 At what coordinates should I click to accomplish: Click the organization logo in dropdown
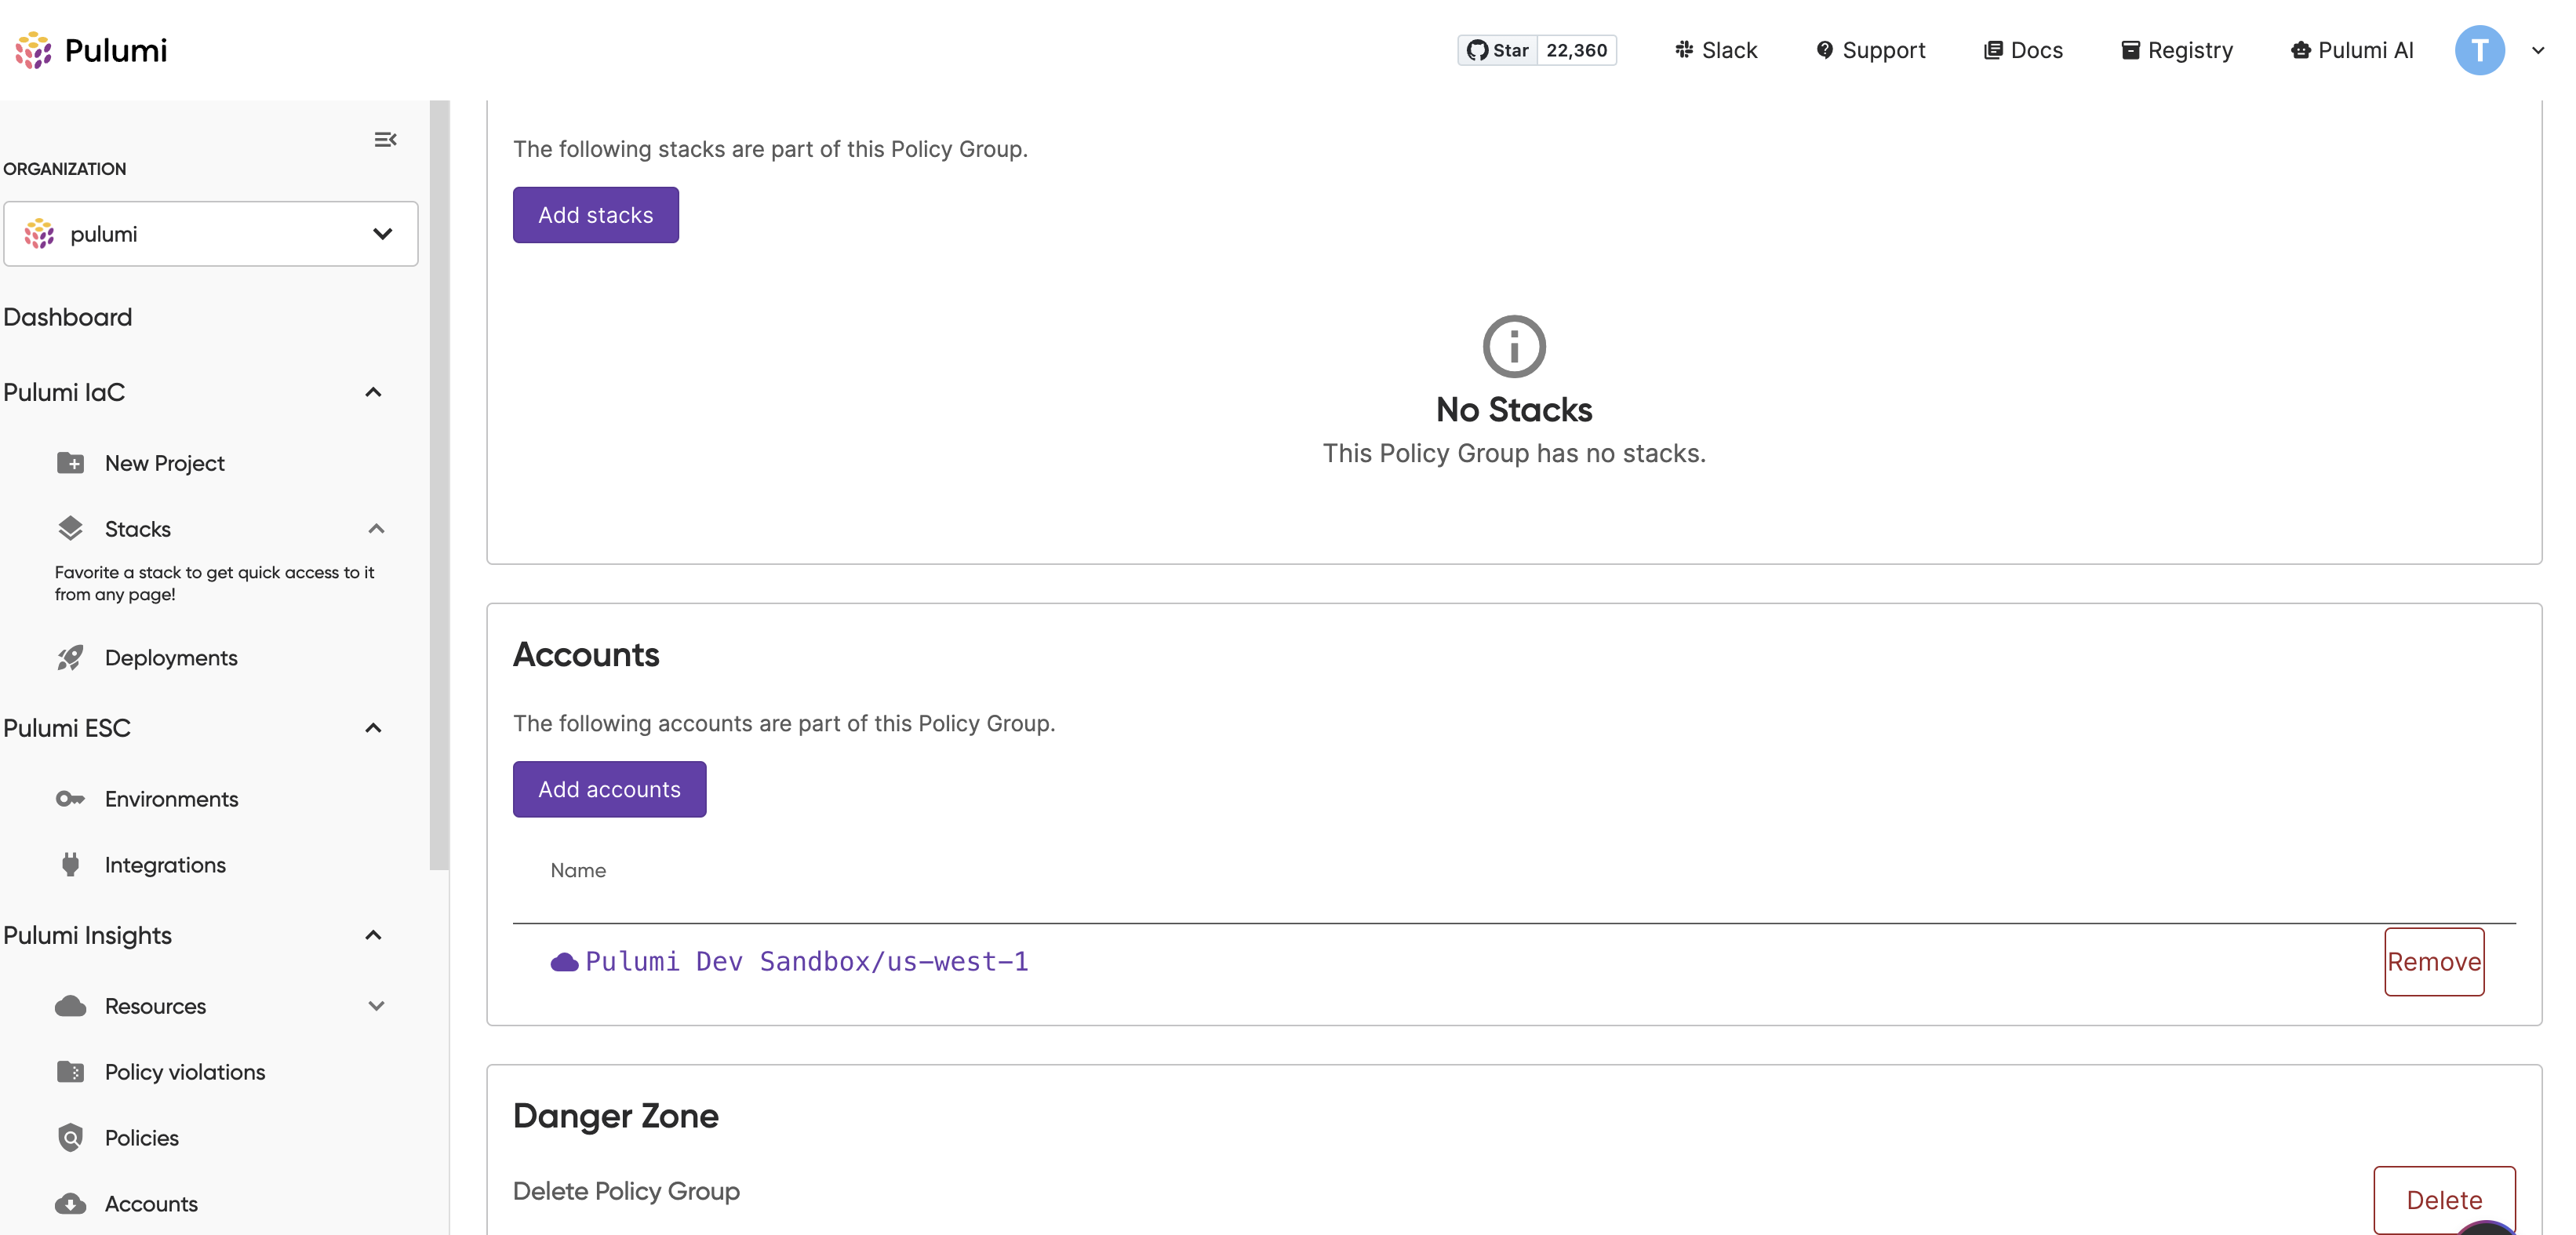click(39, 234)
